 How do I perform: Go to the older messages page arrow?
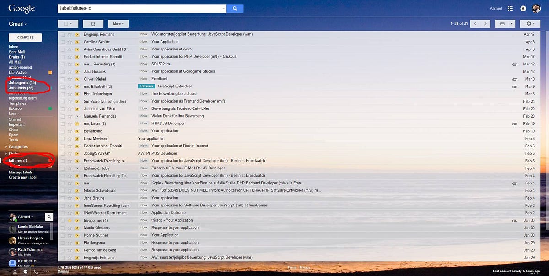pos(486,23)
